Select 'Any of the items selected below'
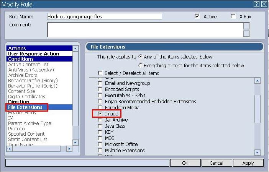Viewport: 269px width, 172px height. [x=141, y=57]
